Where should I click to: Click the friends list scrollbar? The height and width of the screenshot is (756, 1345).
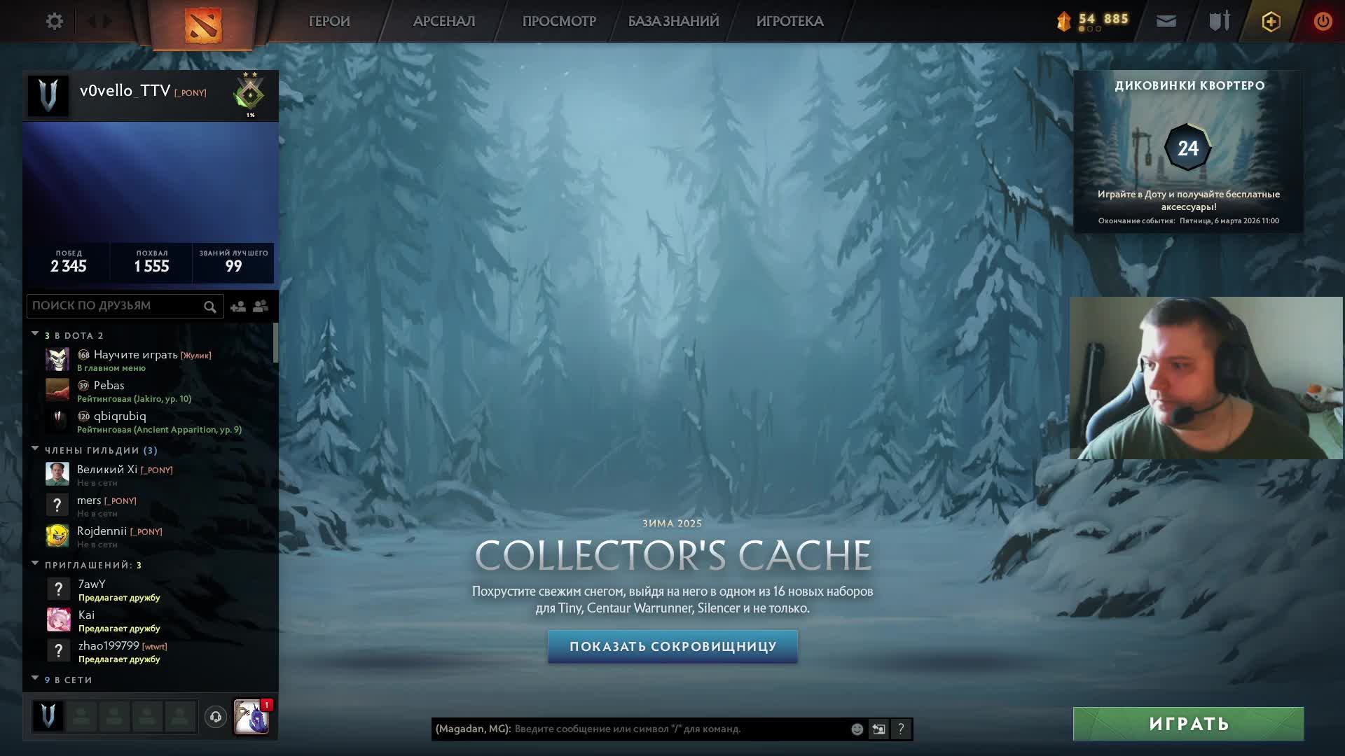click(275, 343)
